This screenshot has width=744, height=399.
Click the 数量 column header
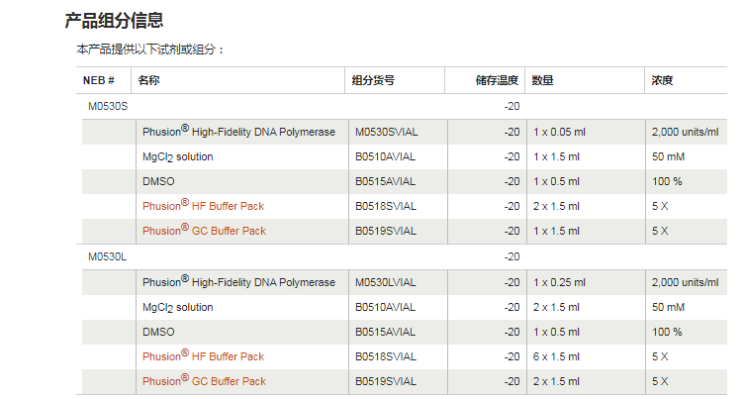click(x=542, y=80)
